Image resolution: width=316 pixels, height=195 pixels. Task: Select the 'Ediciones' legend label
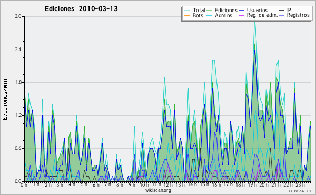click(x=226, y=10)
